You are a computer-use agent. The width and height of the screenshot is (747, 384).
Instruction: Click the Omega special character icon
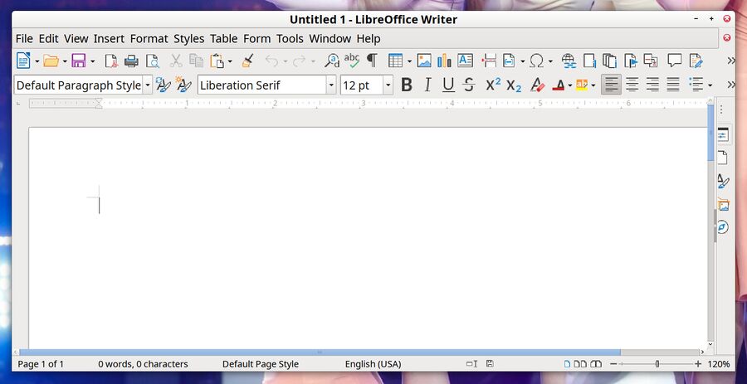[x=536, y=61]
